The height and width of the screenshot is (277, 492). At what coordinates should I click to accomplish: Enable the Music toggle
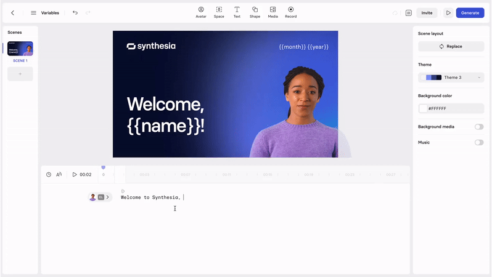coord(479,142)
